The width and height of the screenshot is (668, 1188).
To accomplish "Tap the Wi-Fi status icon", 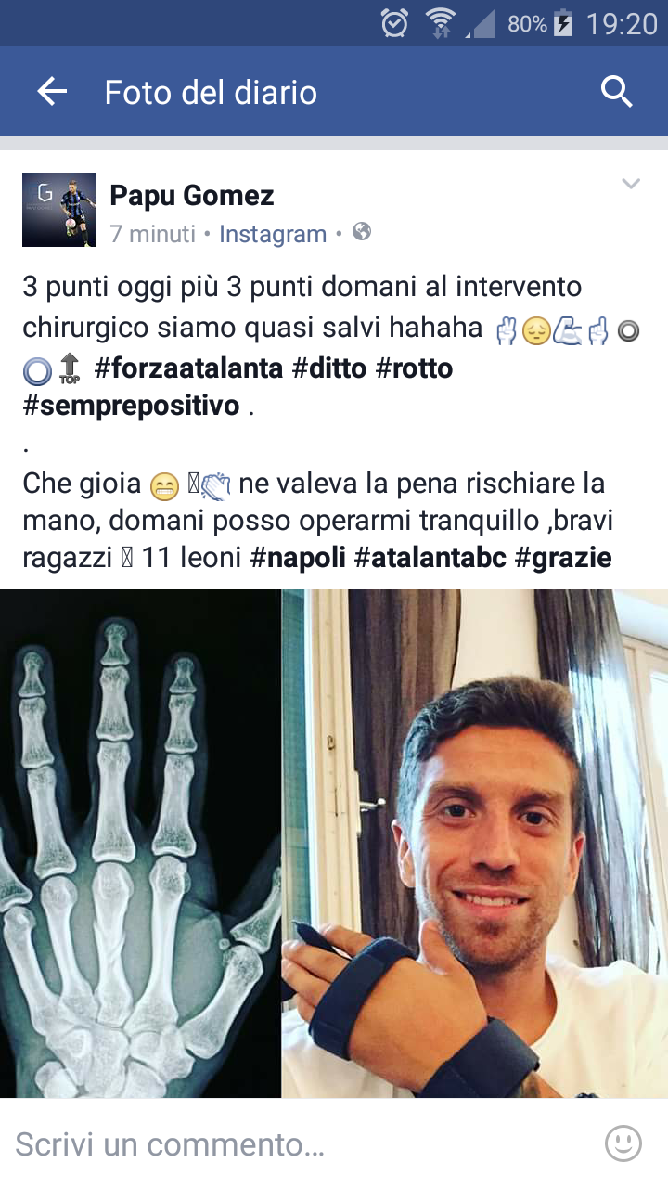I will click(x=440, y=23).
